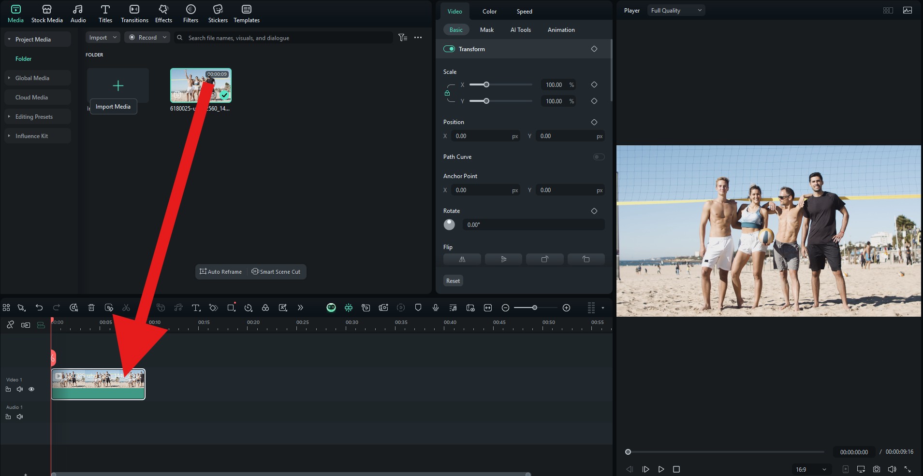This screenshot has width=923, height=476.
Task: Hide the Video 1 track
Action: tap(31, 389)
